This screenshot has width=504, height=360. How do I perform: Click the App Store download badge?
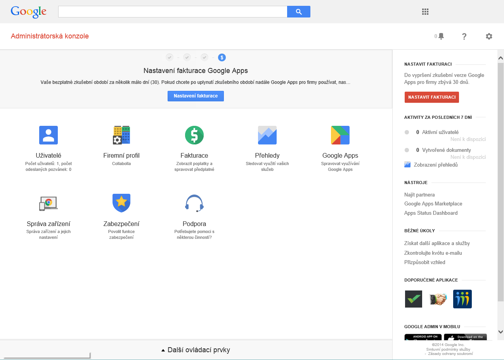pyautogui.click(x=465, y=337)
